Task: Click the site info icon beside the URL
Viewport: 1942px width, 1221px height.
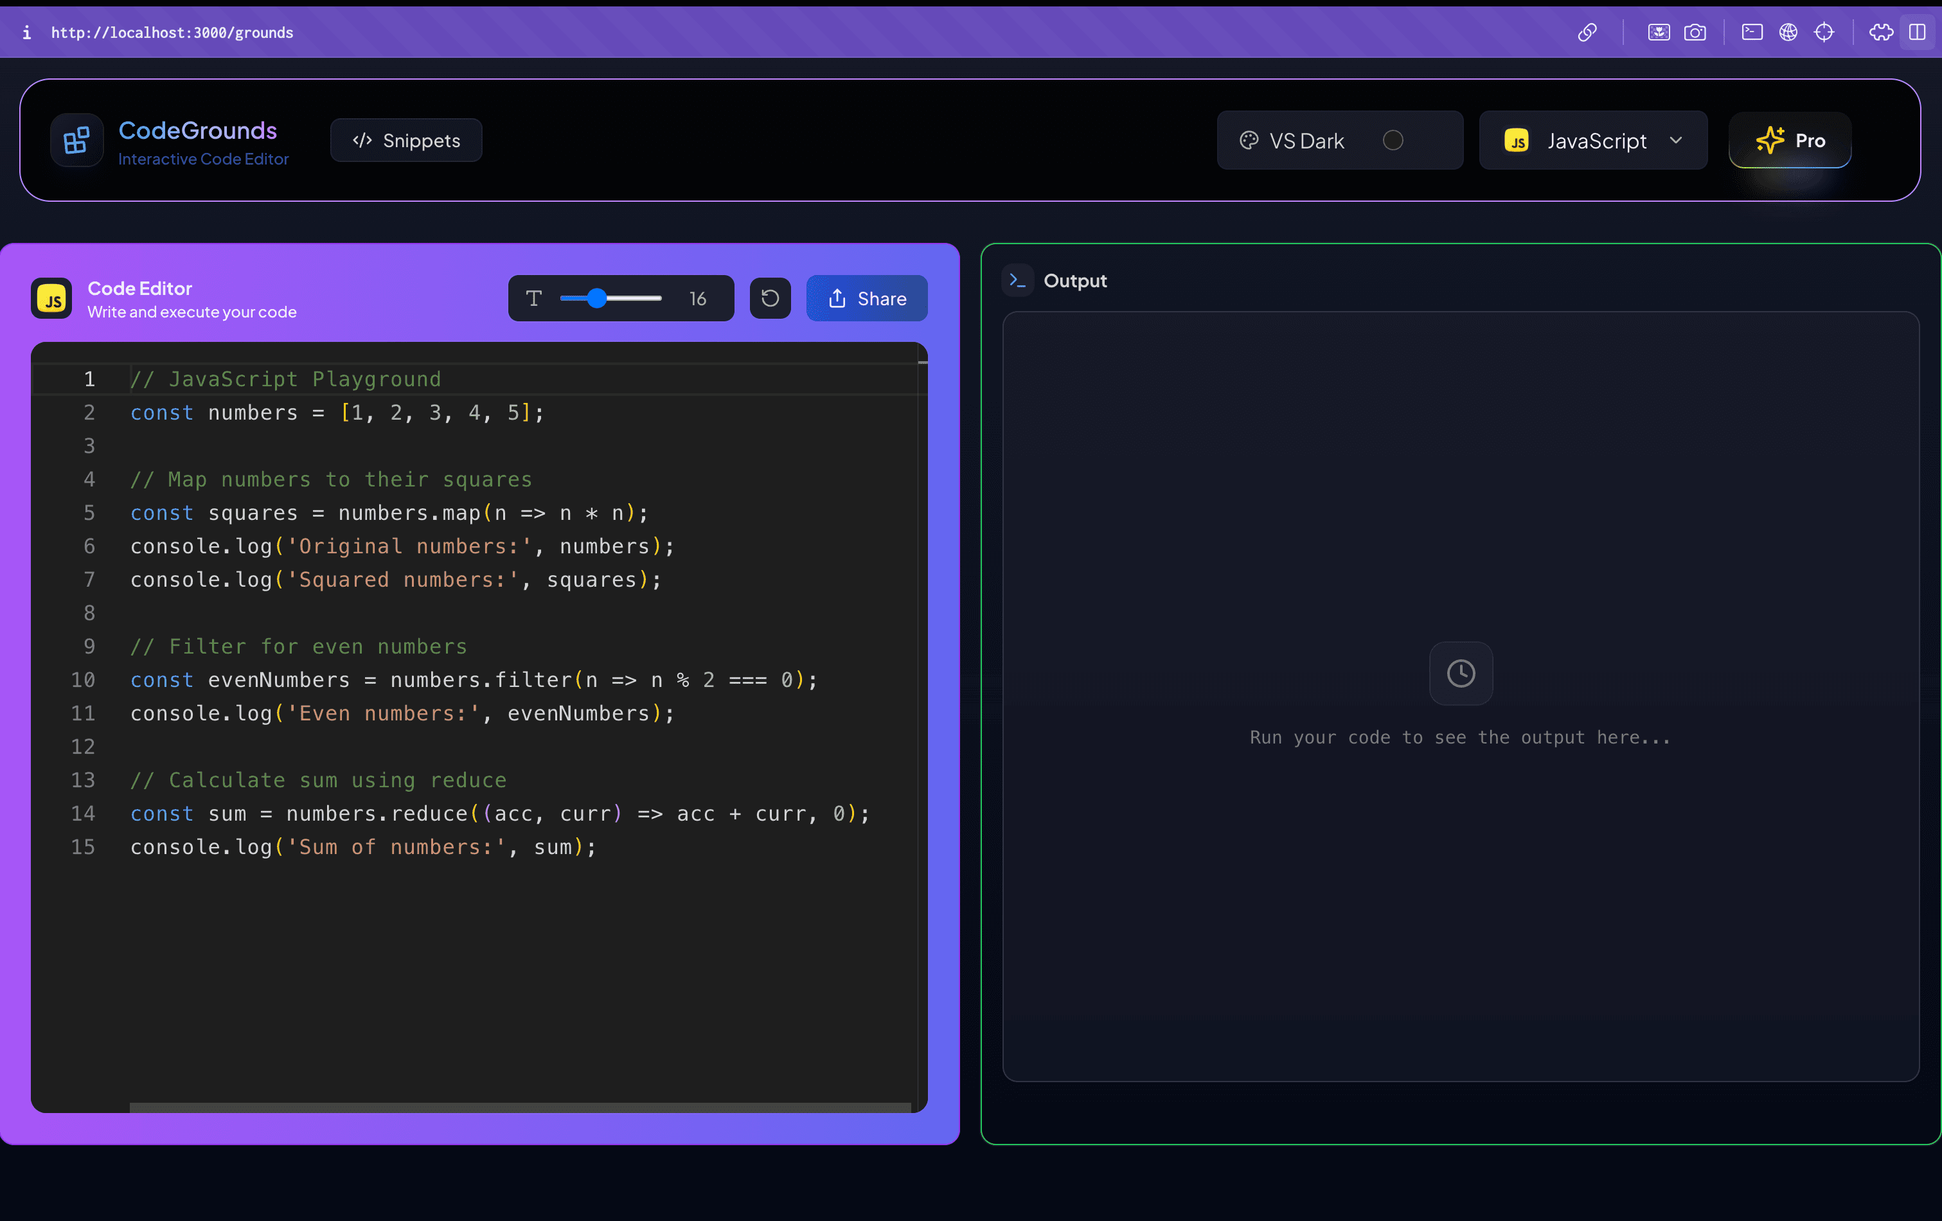Action: coord(26,32)
